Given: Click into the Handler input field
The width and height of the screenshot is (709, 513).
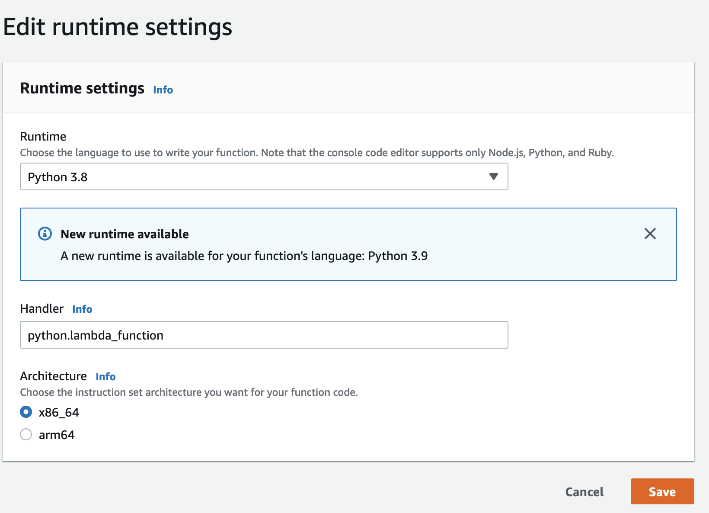Looking at the screenshot, I should (264, 335).
